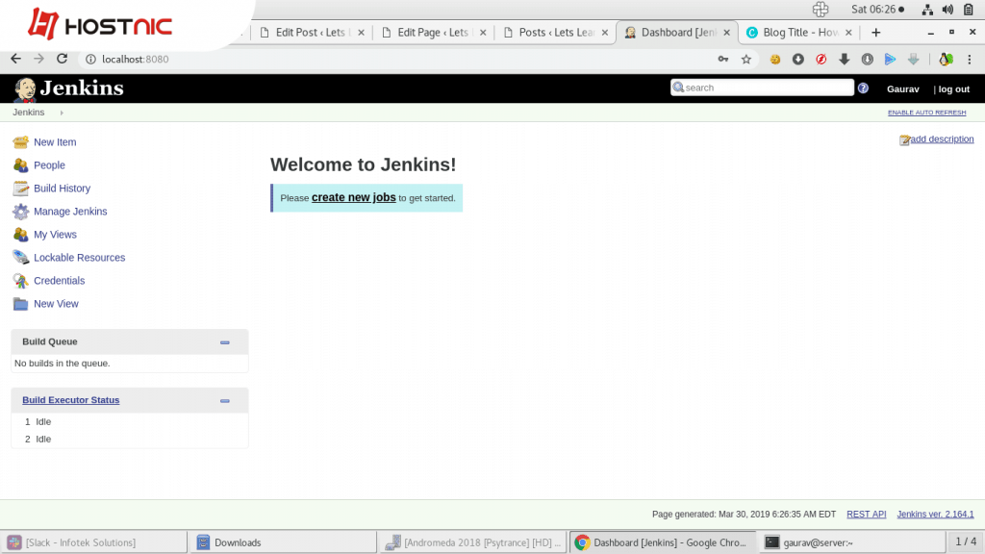Viewport: 985px width, 554px height.
Task: Click the Sat 06:26 clock
Action: pyautogui.click(x=877, y=10)
